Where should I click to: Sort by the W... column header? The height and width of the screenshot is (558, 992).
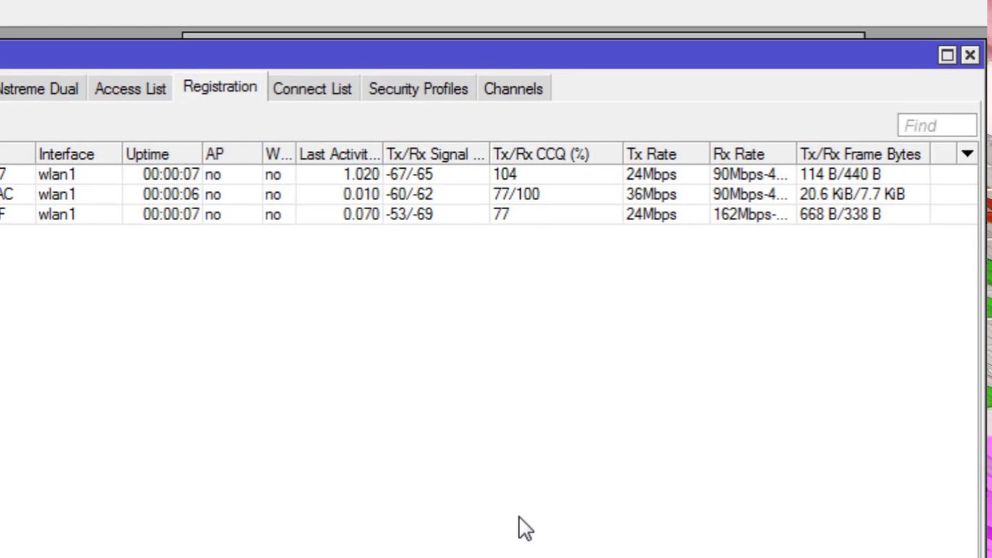click(x=279, y=154)
